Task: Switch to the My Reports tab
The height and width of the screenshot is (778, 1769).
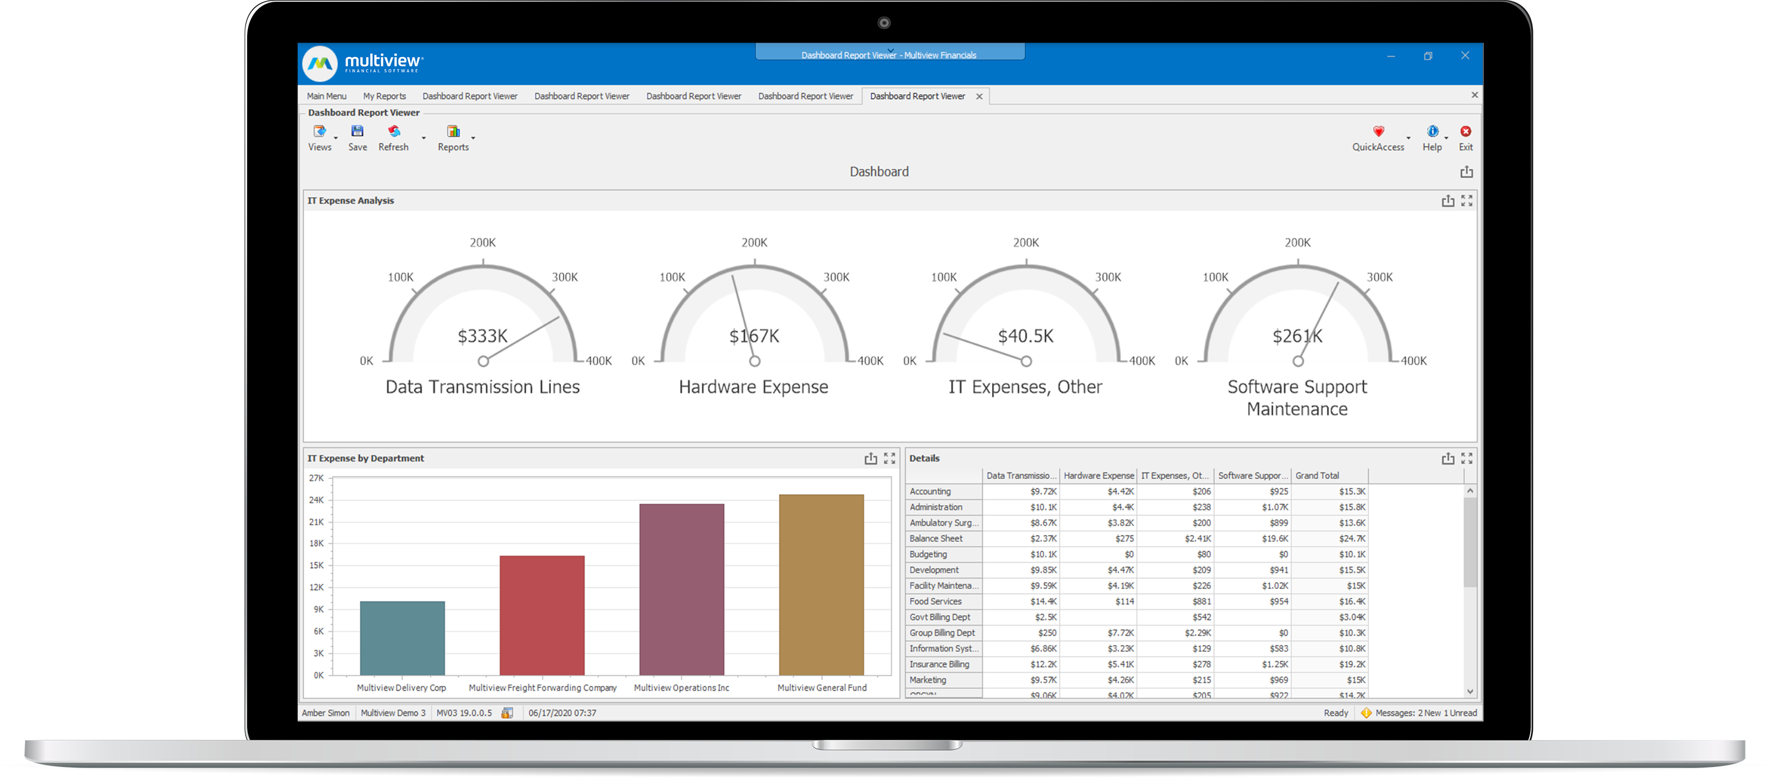Action: tap(384, 96)
